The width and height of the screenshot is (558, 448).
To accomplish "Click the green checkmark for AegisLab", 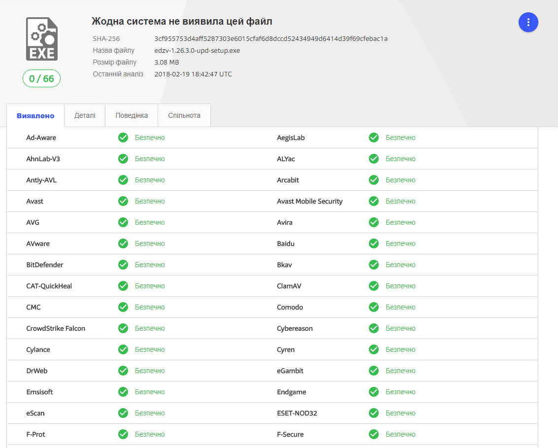I will click(374, 138).
